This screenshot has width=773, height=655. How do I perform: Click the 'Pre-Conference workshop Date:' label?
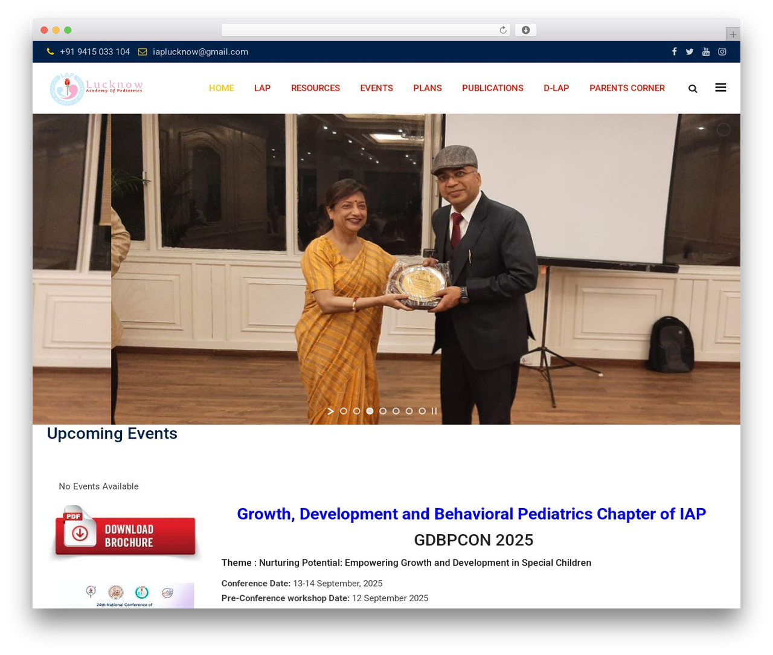pos(286,598)
